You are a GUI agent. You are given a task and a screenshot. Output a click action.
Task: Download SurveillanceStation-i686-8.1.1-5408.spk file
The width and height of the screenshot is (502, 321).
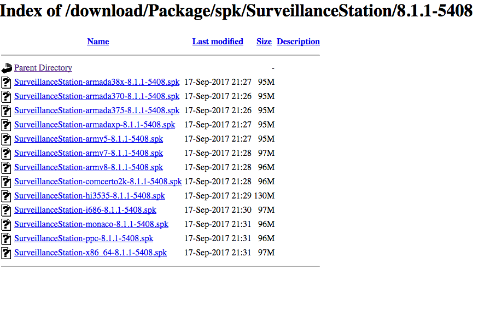click(85, 210)
